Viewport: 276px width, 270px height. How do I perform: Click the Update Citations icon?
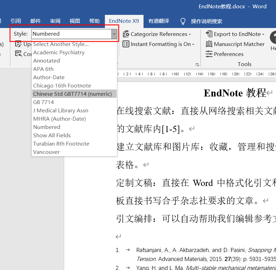pyautogui.click(x=19, y=44)
